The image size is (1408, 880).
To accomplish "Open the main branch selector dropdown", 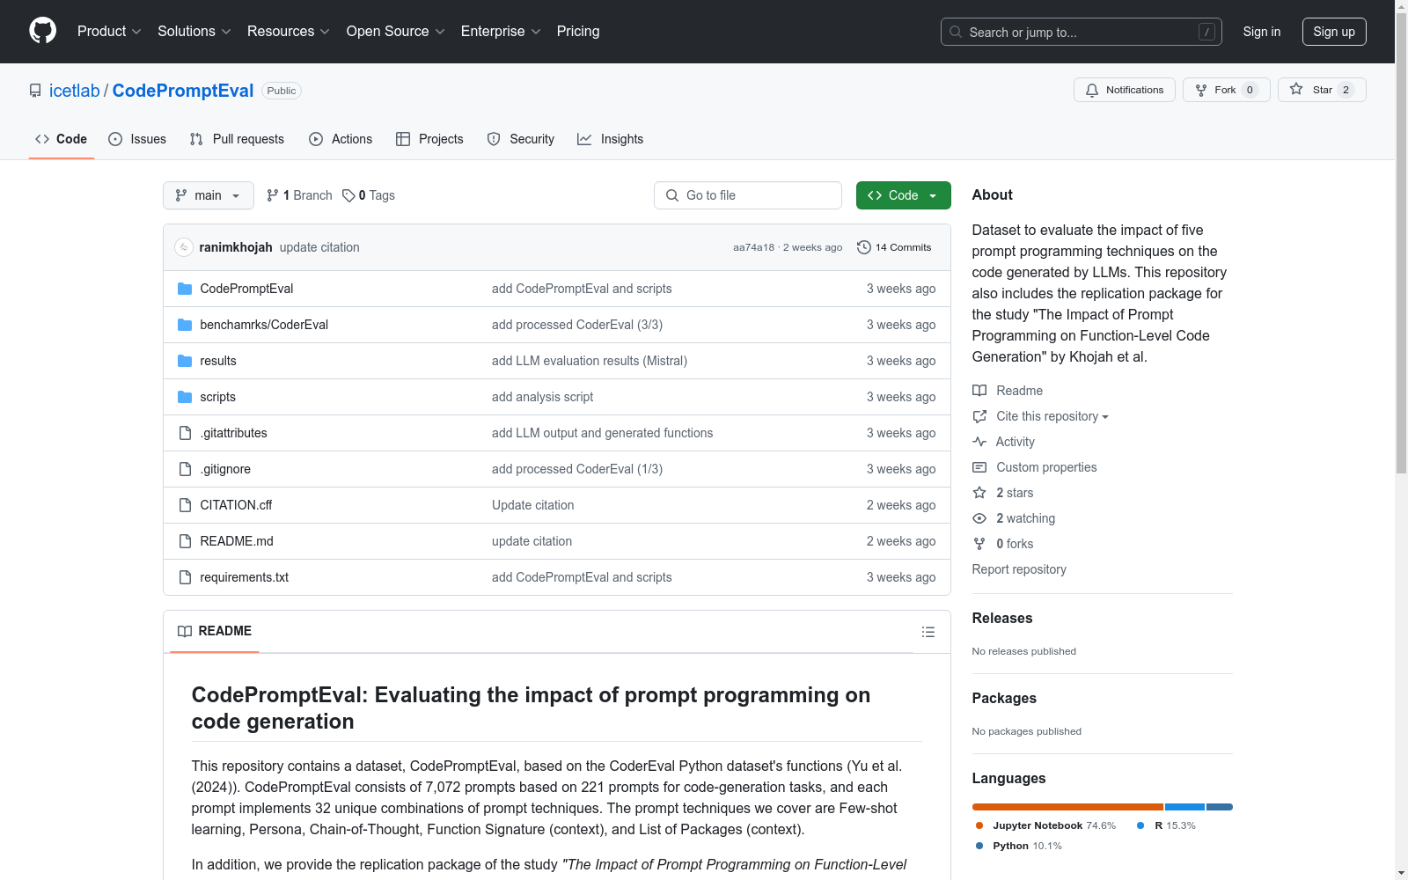I will pos(209,195).
